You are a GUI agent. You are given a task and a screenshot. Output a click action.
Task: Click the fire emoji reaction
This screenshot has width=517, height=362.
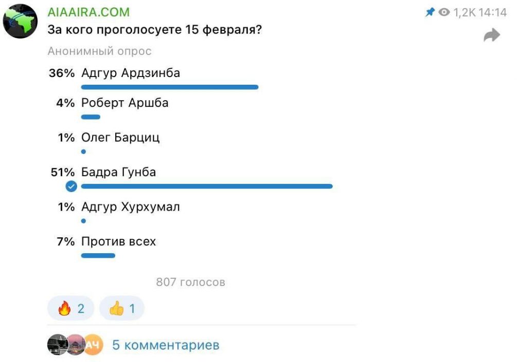70,309
